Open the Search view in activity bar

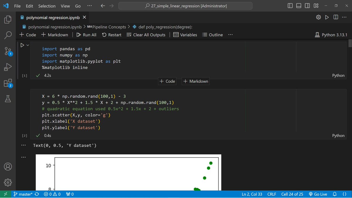click(8, 35)
